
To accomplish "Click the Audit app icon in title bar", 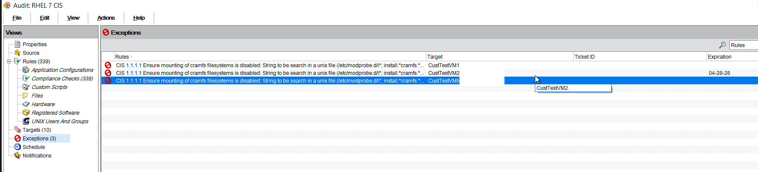I will 6,5.
